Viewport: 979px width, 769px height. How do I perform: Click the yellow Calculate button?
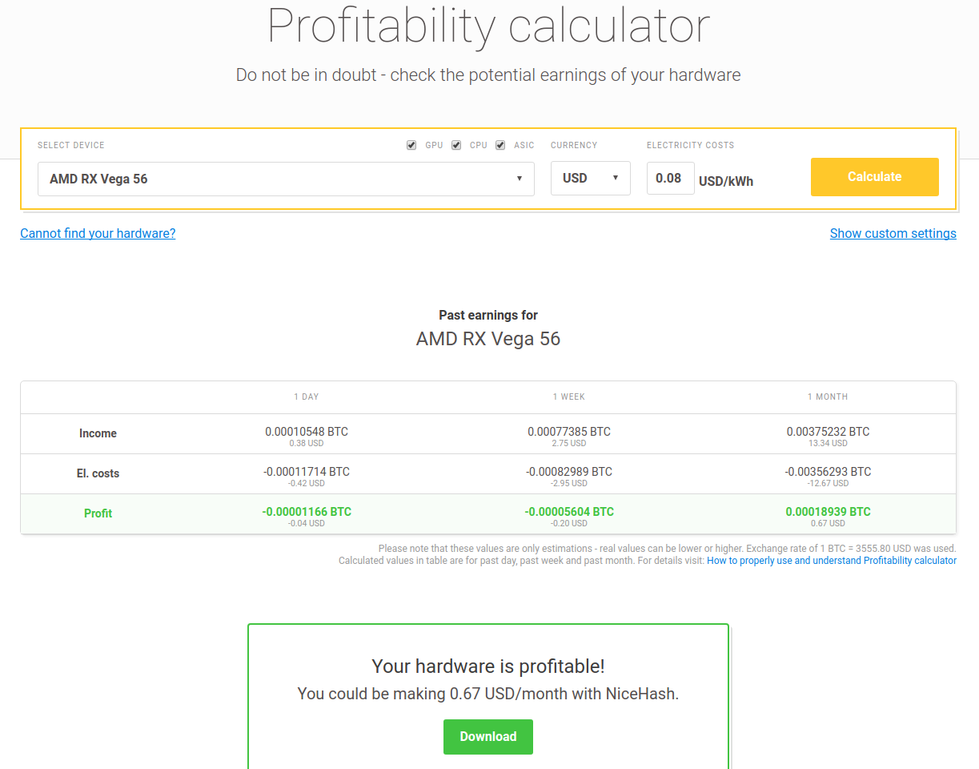(875, 177)
